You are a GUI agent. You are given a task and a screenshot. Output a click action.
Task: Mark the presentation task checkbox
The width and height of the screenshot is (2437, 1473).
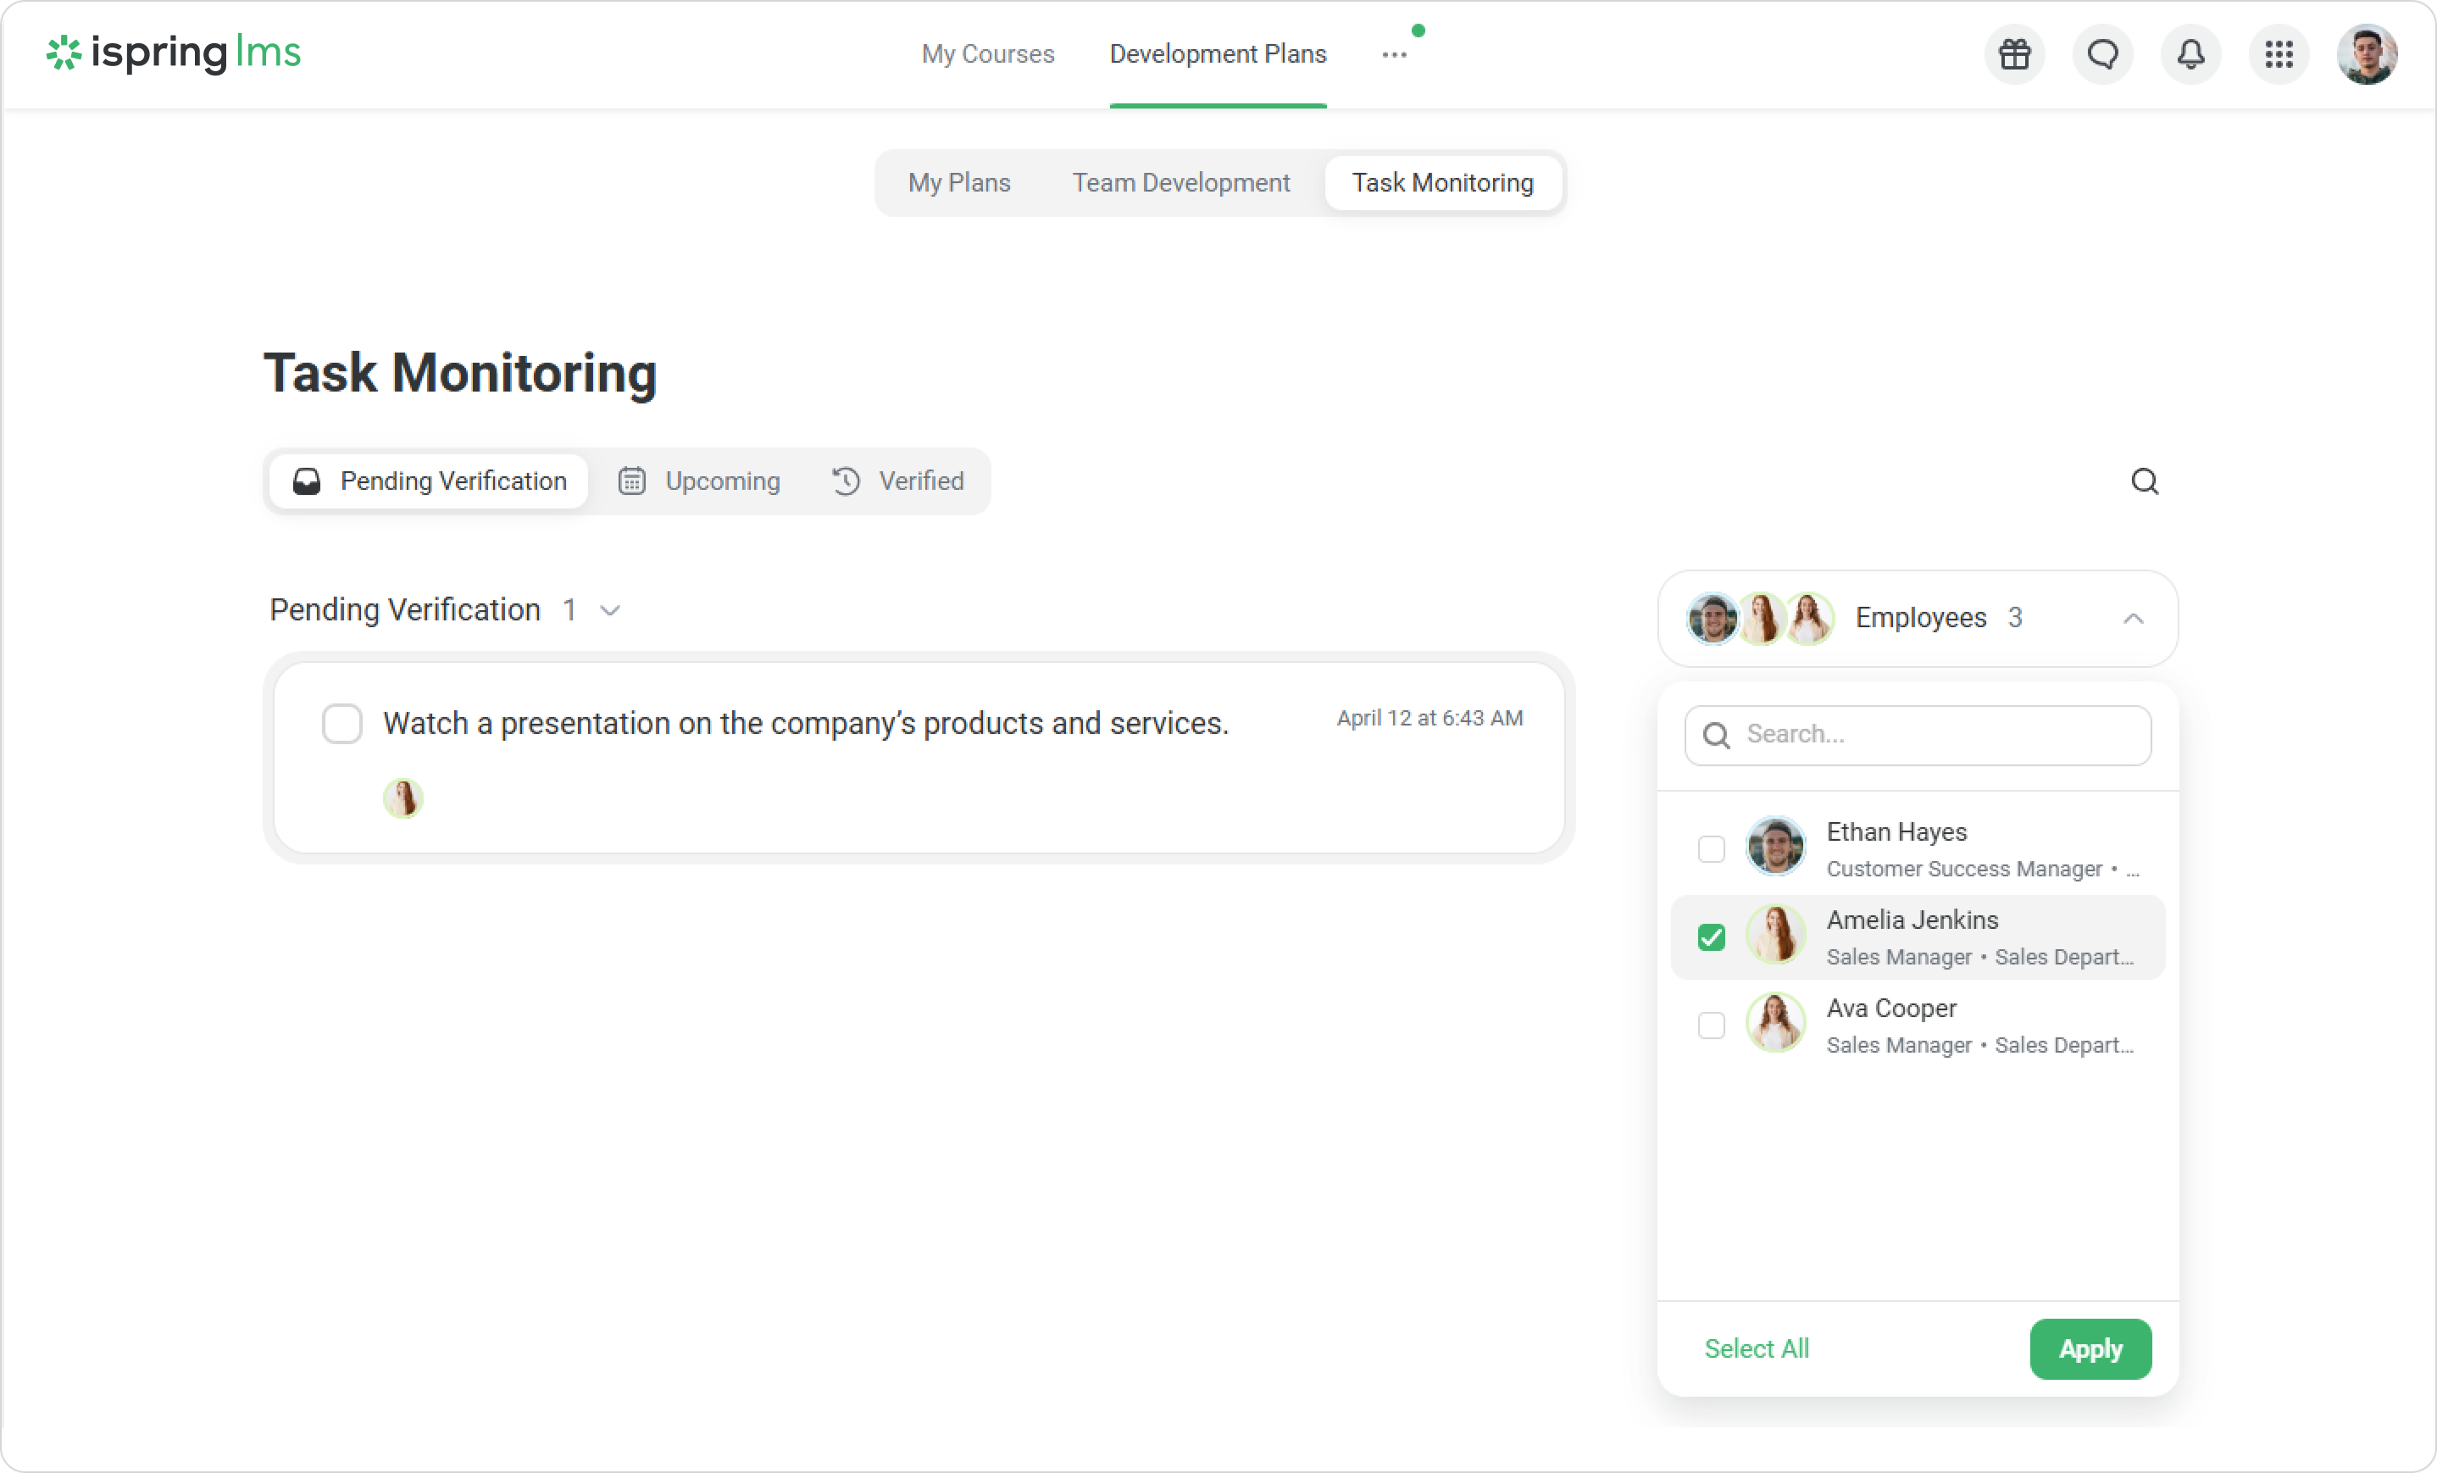point(341,723)
